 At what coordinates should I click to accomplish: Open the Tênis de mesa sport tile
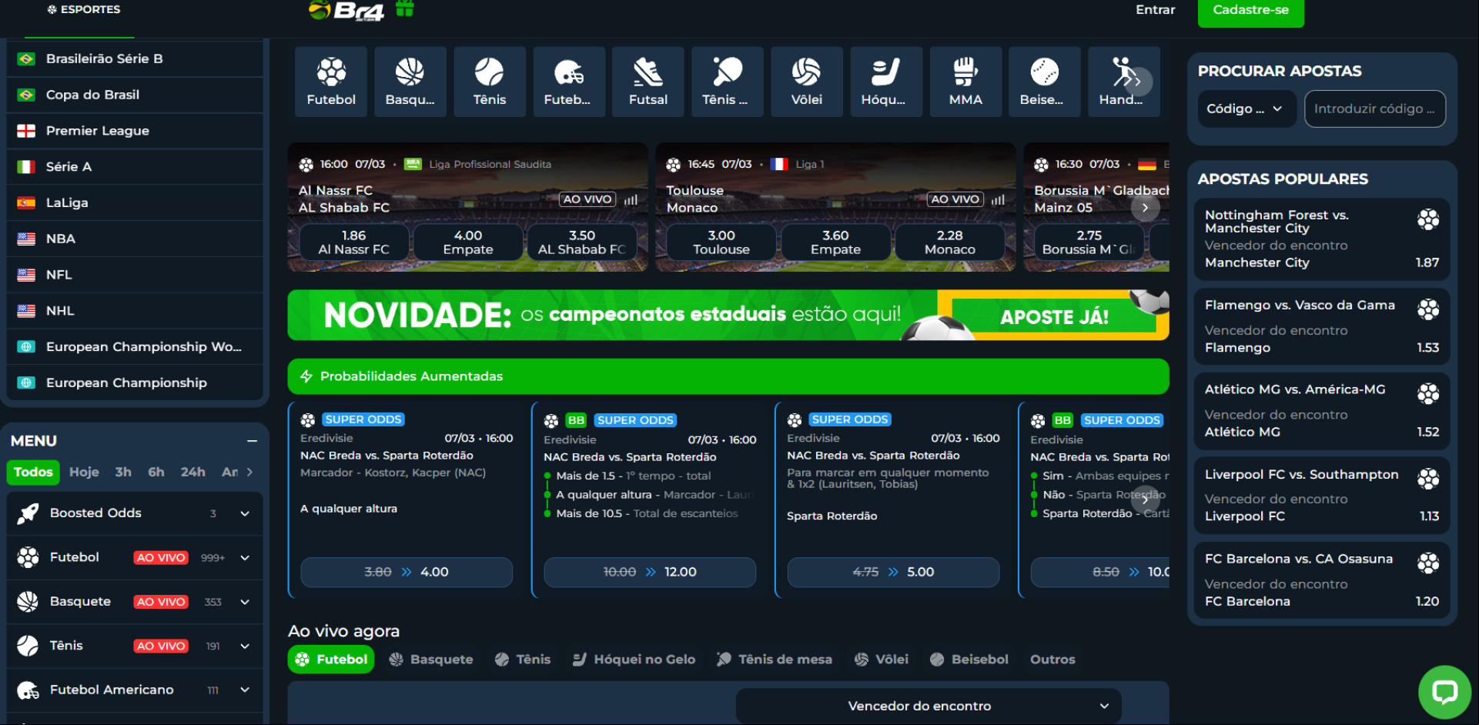(x=728, y=82)
